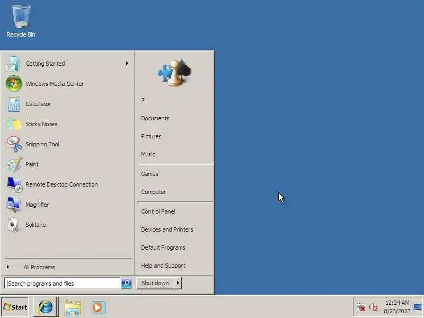The width and height of the screenshot is (424, 318).
Task: Click the muted volume tray icon
Action: click(374, 307)
